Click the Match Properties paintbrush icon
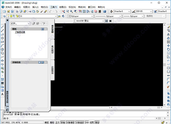Image resolution: width=171 pixels, height=124 pixels. (46, 11)
